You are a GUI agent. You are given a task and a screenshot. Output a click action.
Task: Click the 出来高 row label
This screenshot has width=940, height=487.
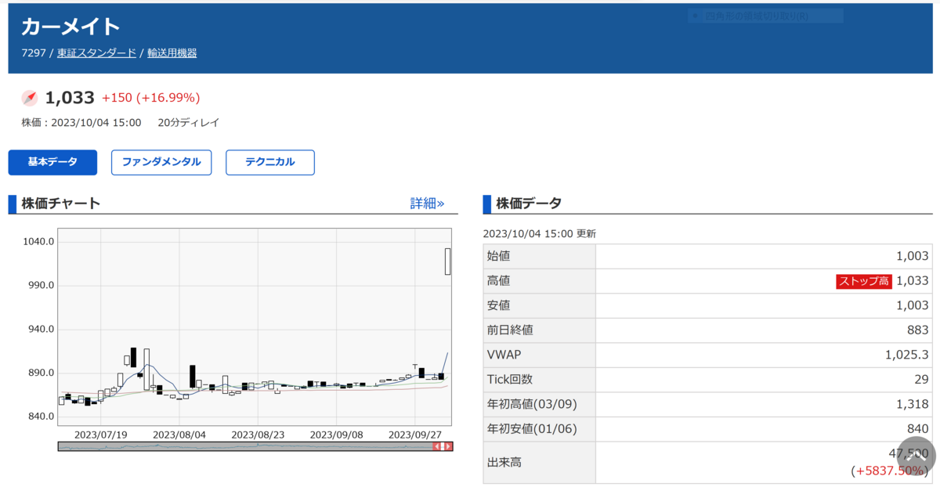click(504, 463)
